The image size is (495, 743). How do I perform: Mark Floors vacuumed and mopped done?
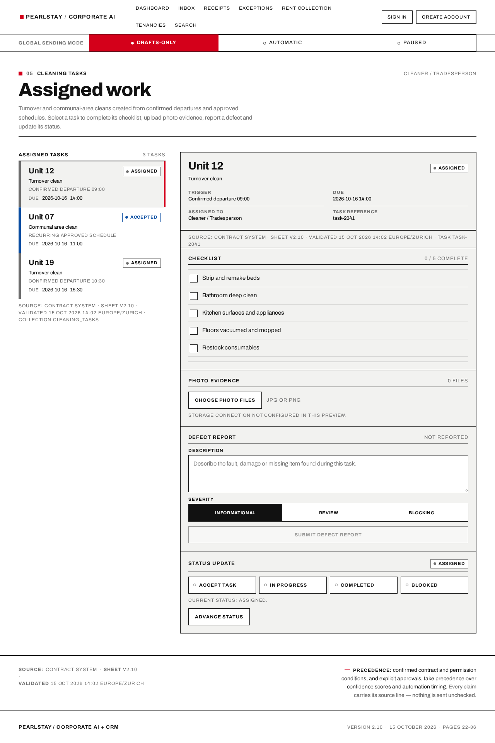tap(194, 331)
